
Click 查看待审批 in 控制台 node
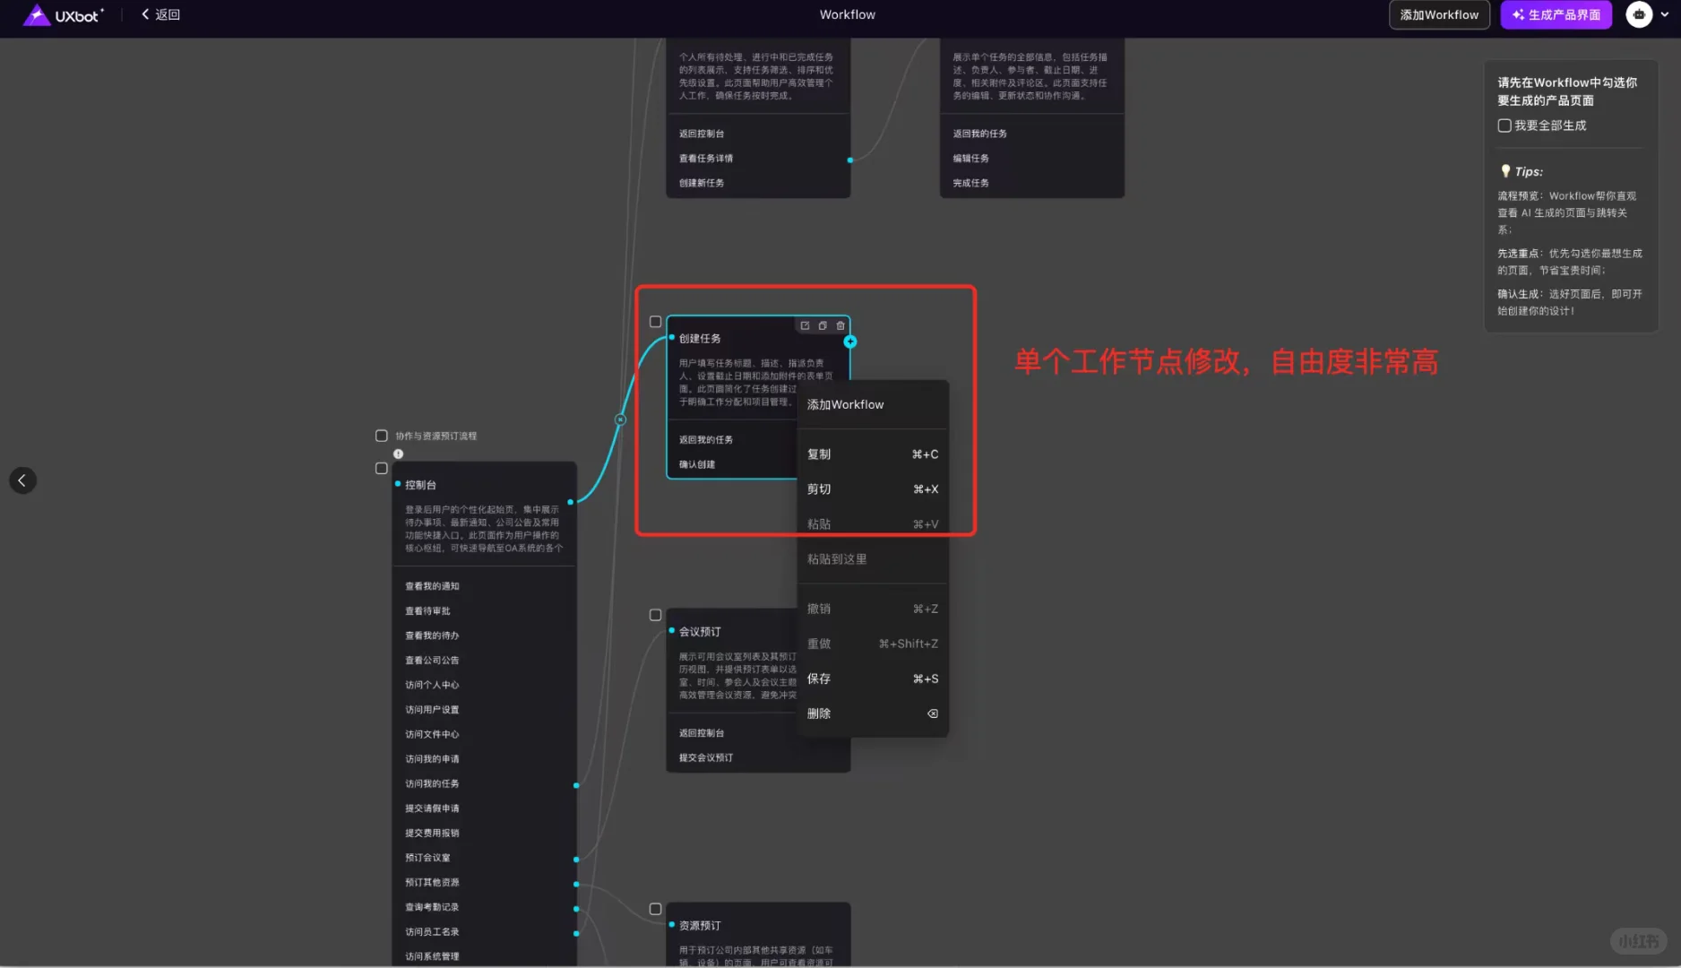click(427, 611)
